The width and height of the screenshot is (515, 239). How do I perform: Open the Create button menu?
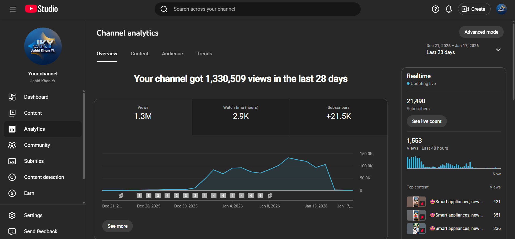pos(474,9)
